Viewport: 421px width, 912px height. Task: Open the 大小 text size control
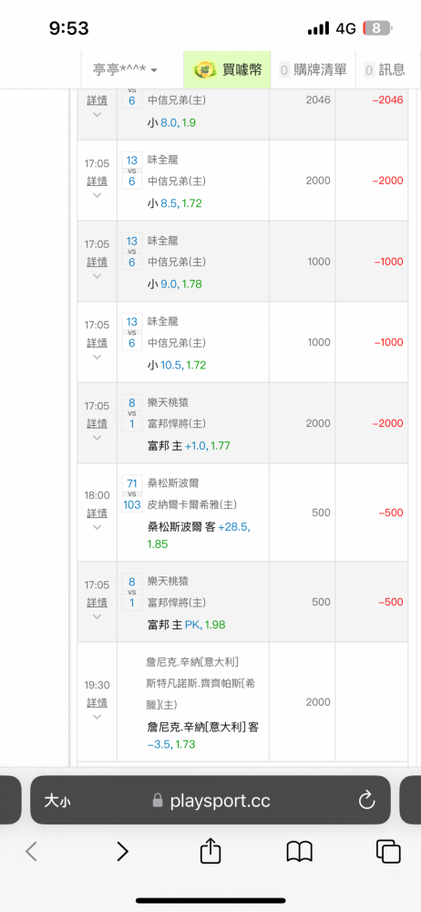click(x=57, y=802)
